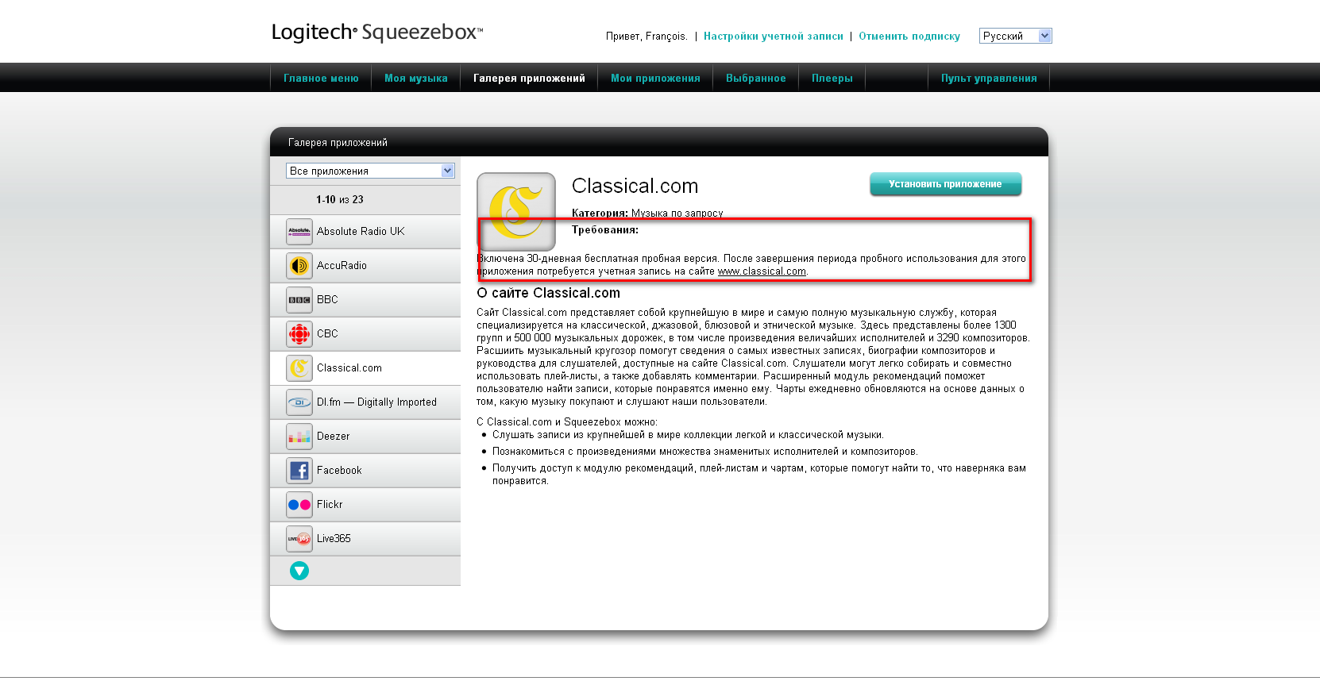Open the Русский language dropdown
Viewport: 1320px width, 681px height.
coord(1015,36)
